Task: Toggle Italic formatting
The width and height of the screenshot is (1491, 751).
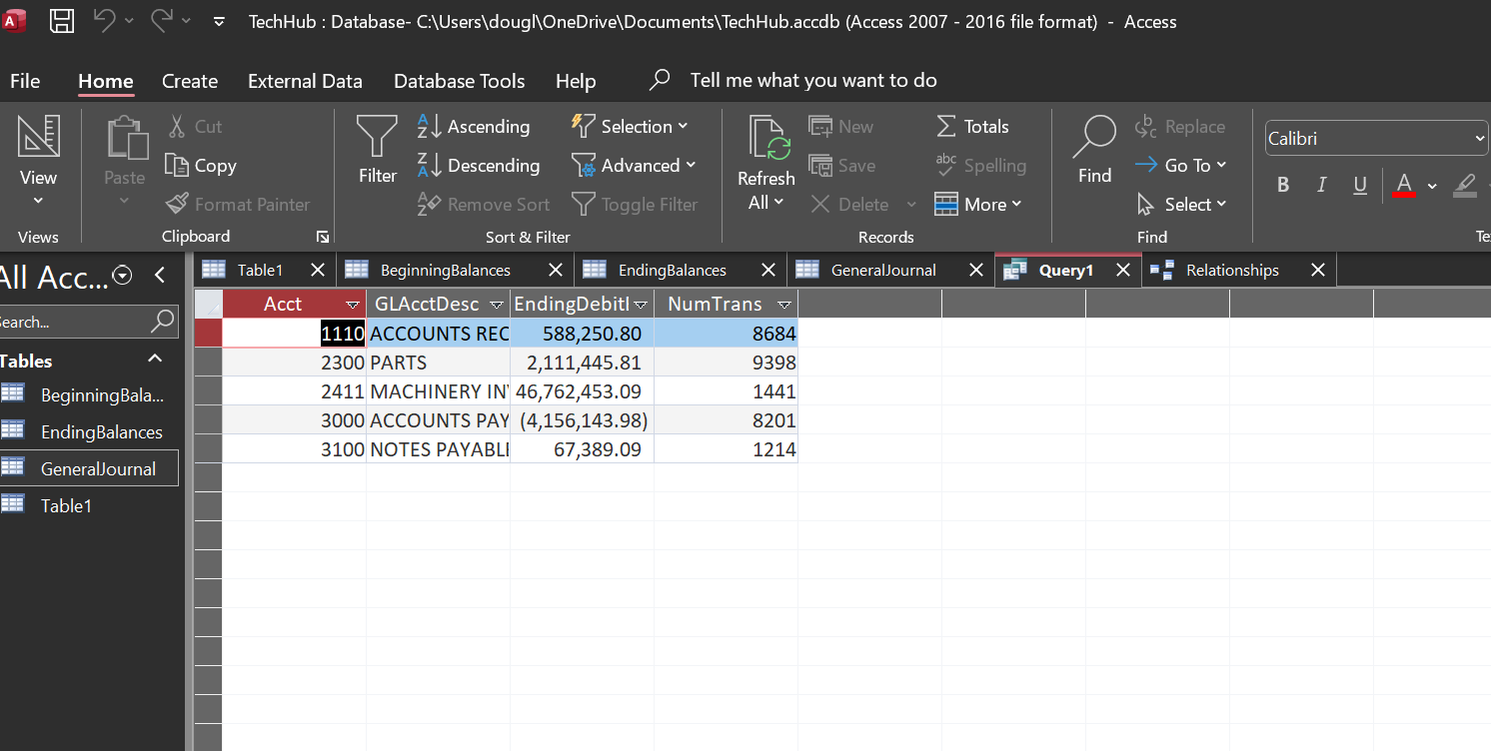Action: (1321, 185)
